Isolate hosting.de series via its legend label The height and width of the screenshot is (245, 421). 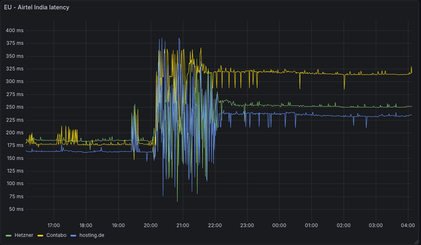coord(92,235)
